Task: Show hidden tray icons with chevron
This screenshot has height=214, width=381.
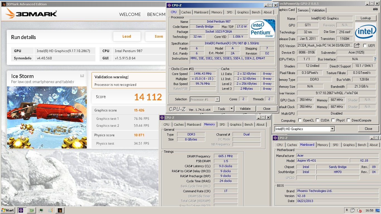Action: pyautogui.click(x=347, y=210)
